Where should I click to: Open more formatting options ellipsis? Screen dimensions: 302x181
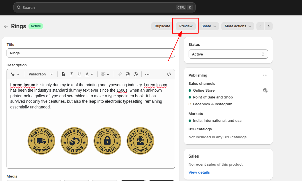pyautogui.click(x=147, y=74)
